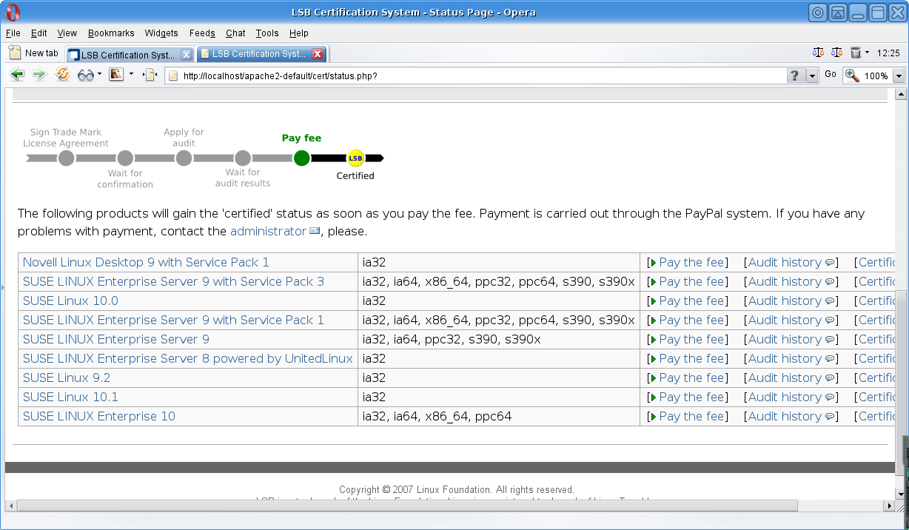Reload the page with the orange refresh icon

63,75
